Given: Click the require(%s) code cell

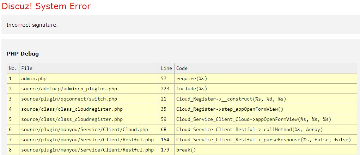Looking at the screenshot, I should point(266,78).
